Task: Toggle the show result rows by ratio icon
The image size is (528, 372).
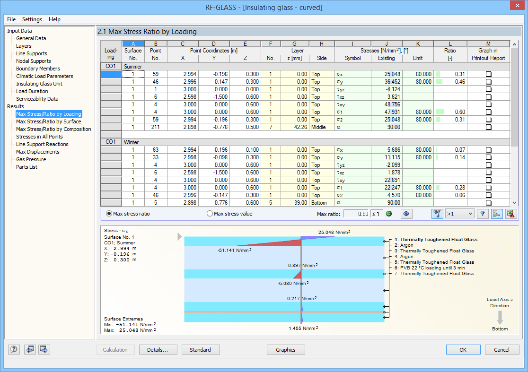Action: tap(437, 214)
